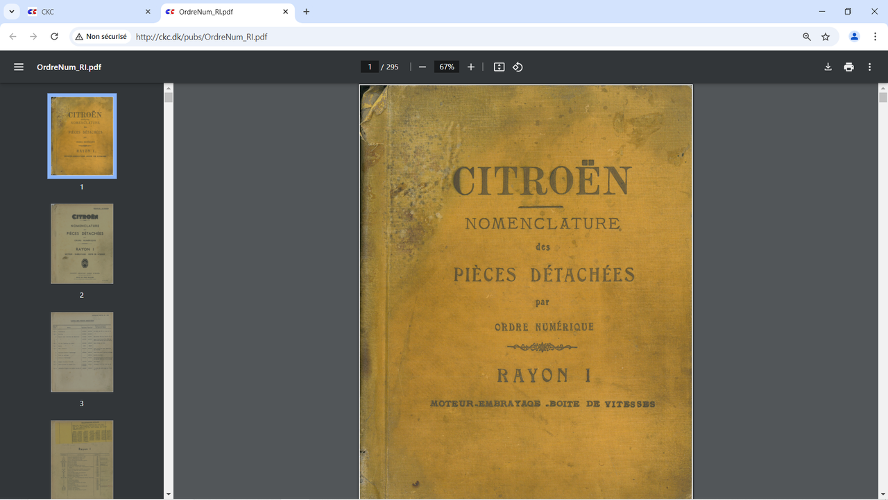Click the browser forward arrow
Image resolution: width=888 pixels, height=500 pixels.
tap(33, 37)
